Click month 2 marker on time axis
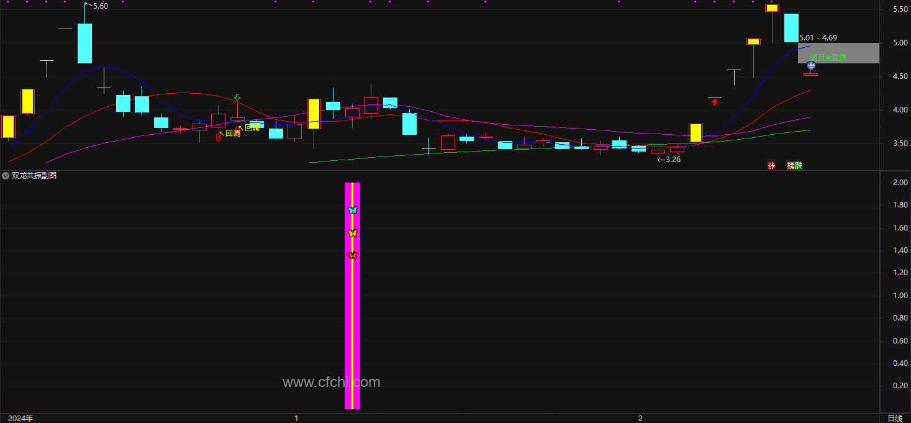The height and width of the screenshot is (423, 911). point(640,418)
